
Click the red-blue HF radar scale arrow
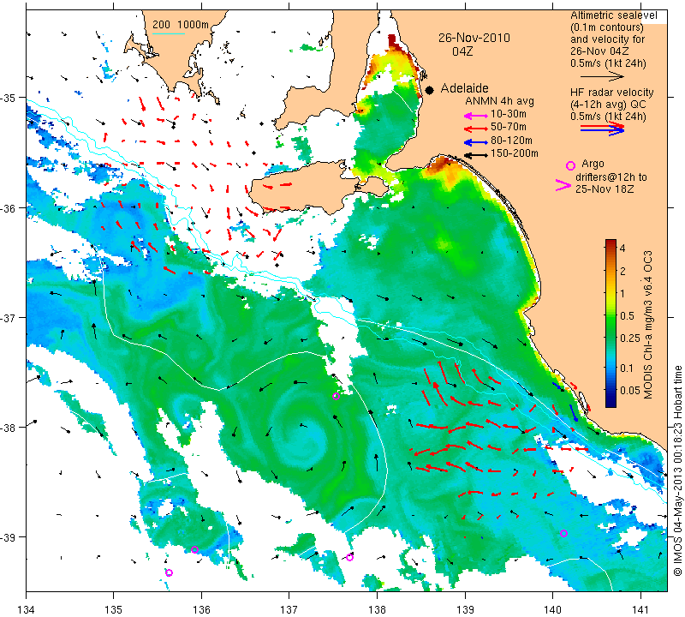coord(602,129)
